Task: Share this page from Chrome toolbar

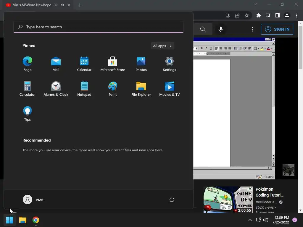Action: (x=237, y=15)
